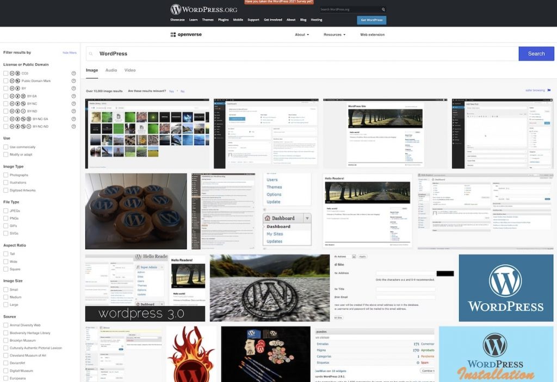Click the WordPress.org logo
557x382 pixels.
point(203,9)
